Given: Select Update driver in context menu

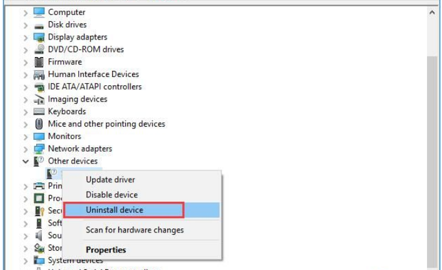Looking at the screenshot, I should click(111, 180).
